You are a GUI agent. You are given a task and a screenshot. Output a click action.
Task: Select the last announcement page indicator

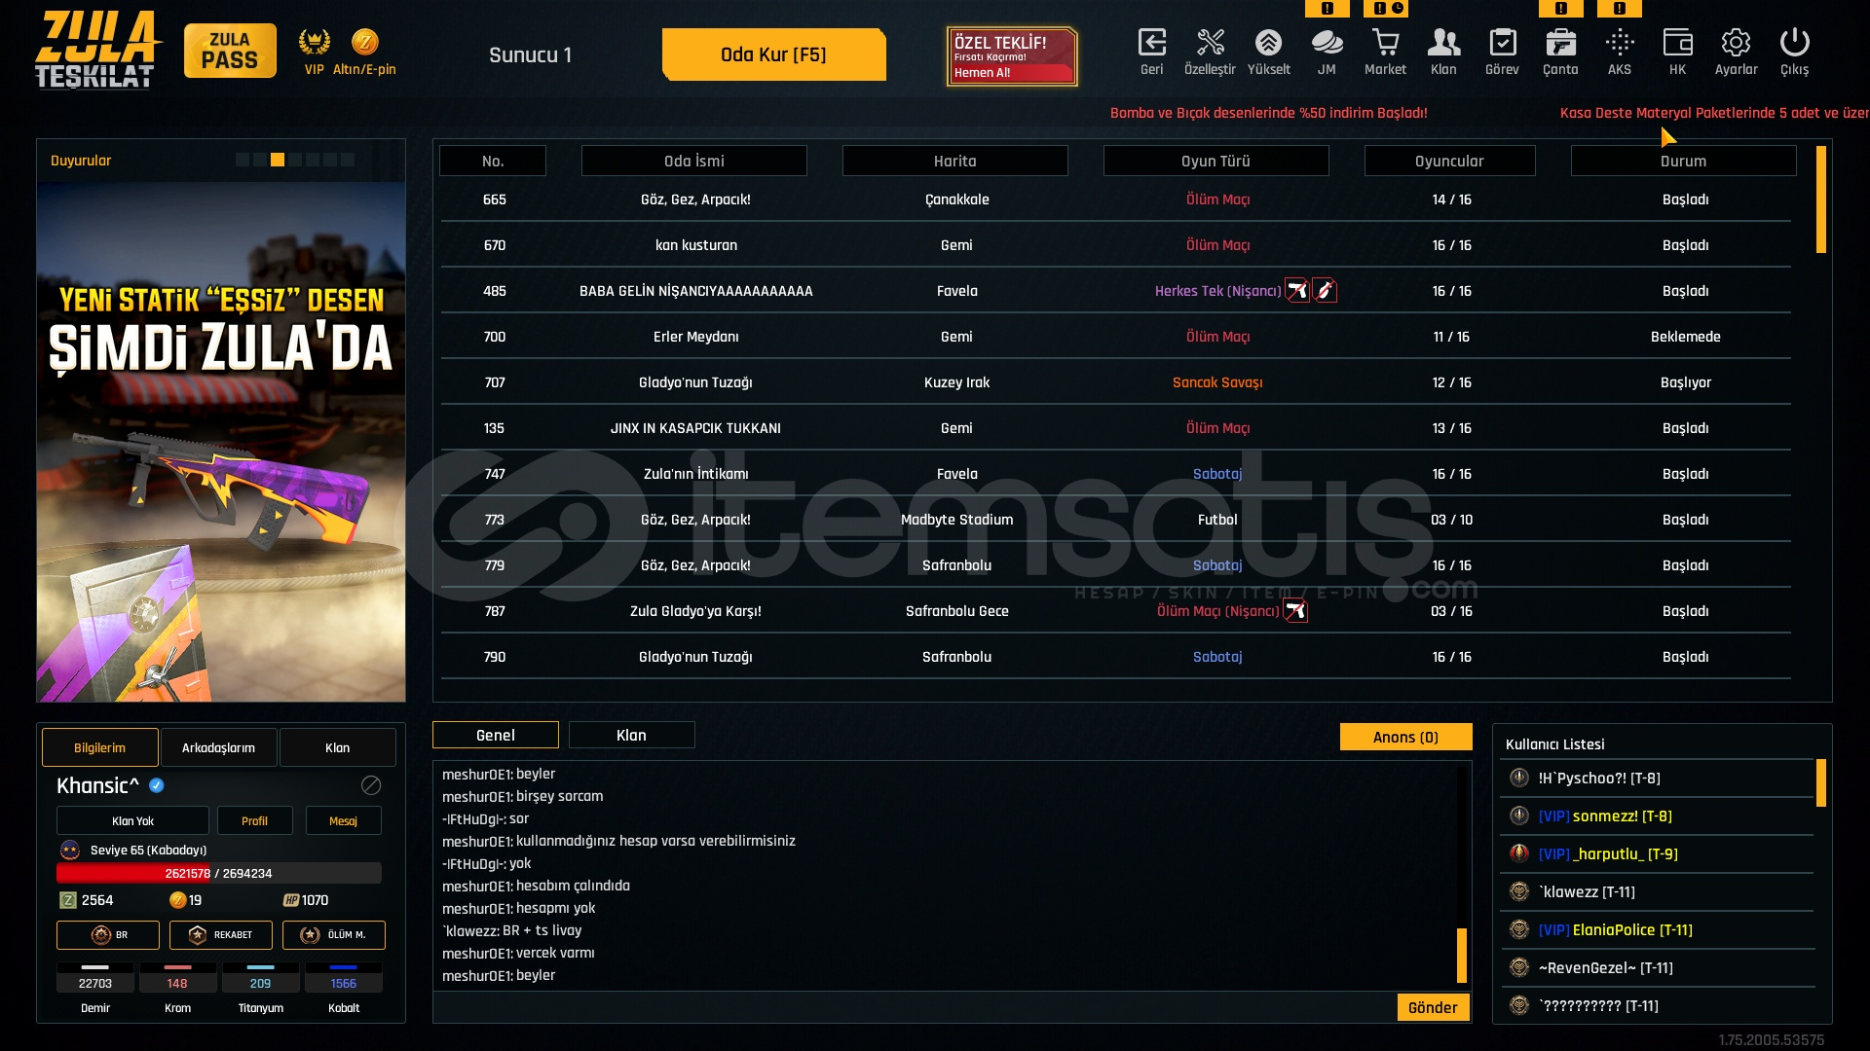point(348,160)
